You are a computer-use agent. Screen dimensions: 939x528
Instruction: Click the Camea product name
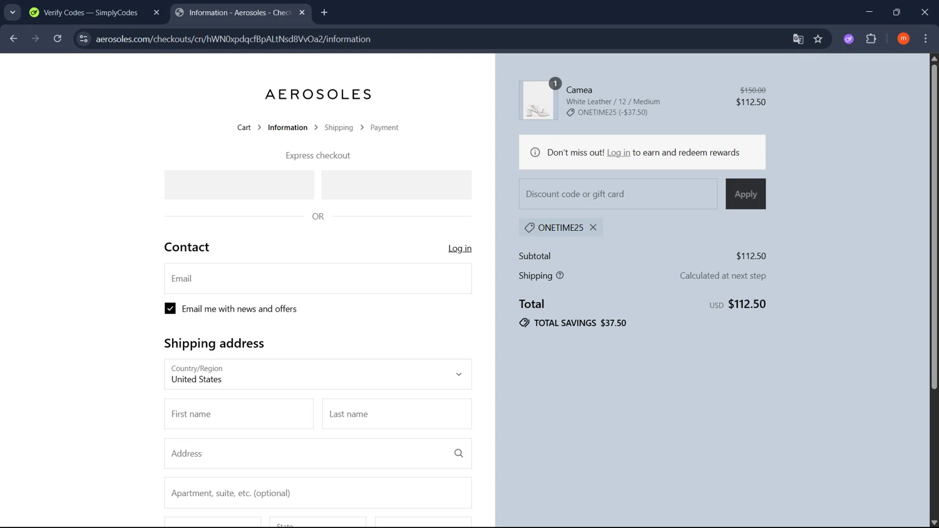click(579, 90)
